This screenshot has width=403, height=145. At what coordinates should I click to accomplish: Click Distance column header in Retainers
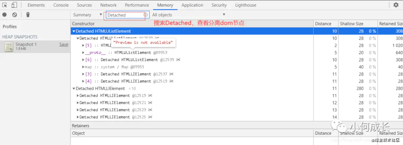coord(326,133)
